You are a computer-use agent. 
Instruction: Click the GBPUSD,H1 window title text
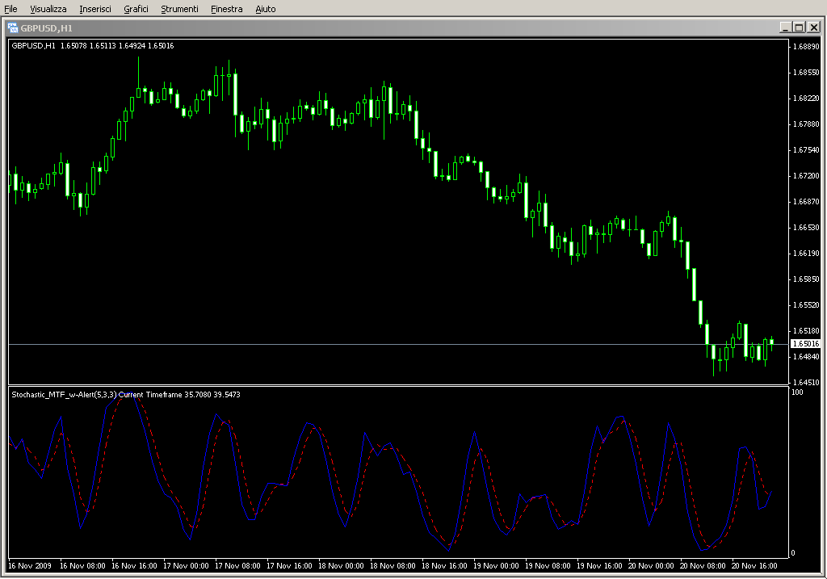[46, 28]
